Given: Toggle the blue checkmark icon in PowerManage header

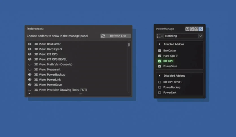Looking at the screenshot, I should coord(201,29).
